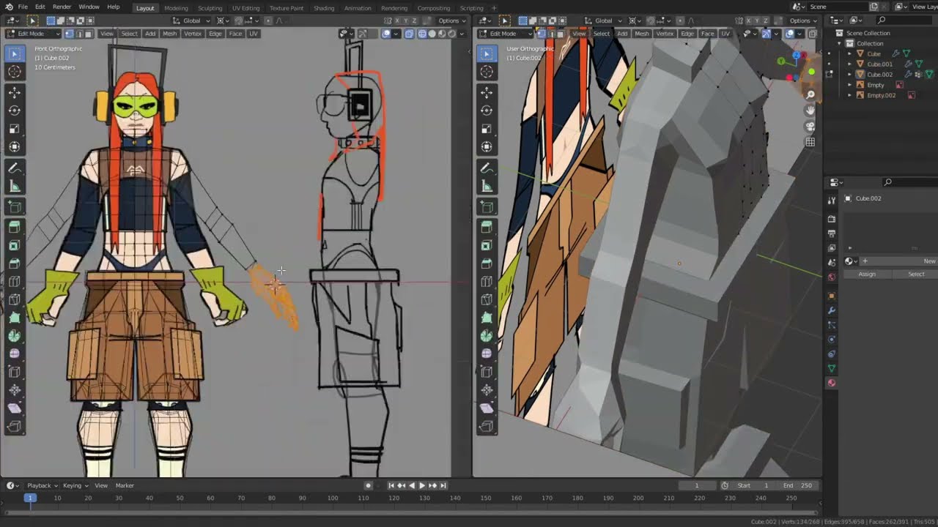This screenshot has width=938, height=527.
Task: Expand the Cube.001 item in the outliner
Action: tap(850, 64)
